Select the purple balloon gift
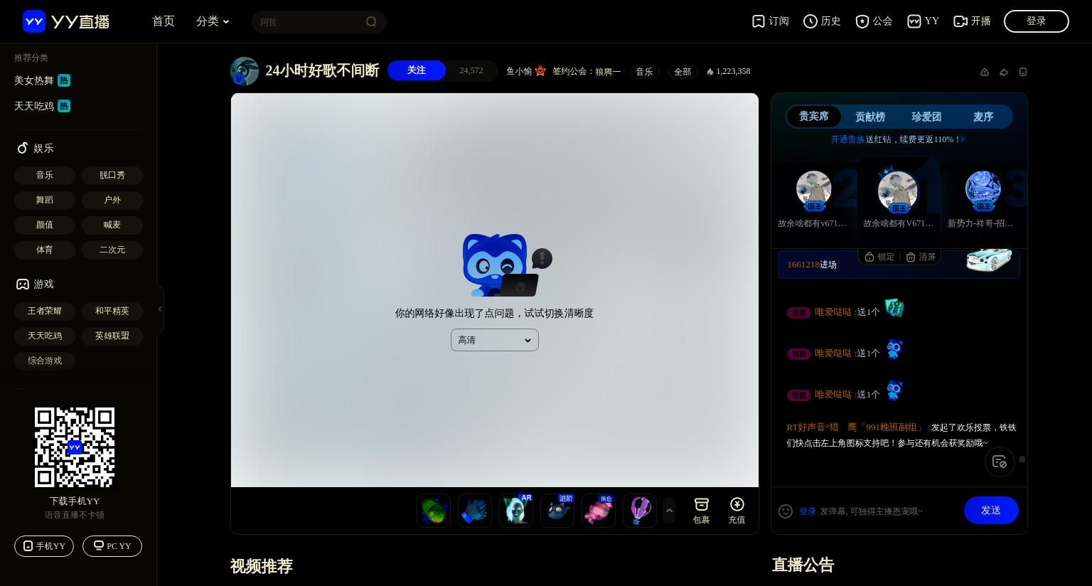Screen dimensions: 1092x586 pos(640,511)
